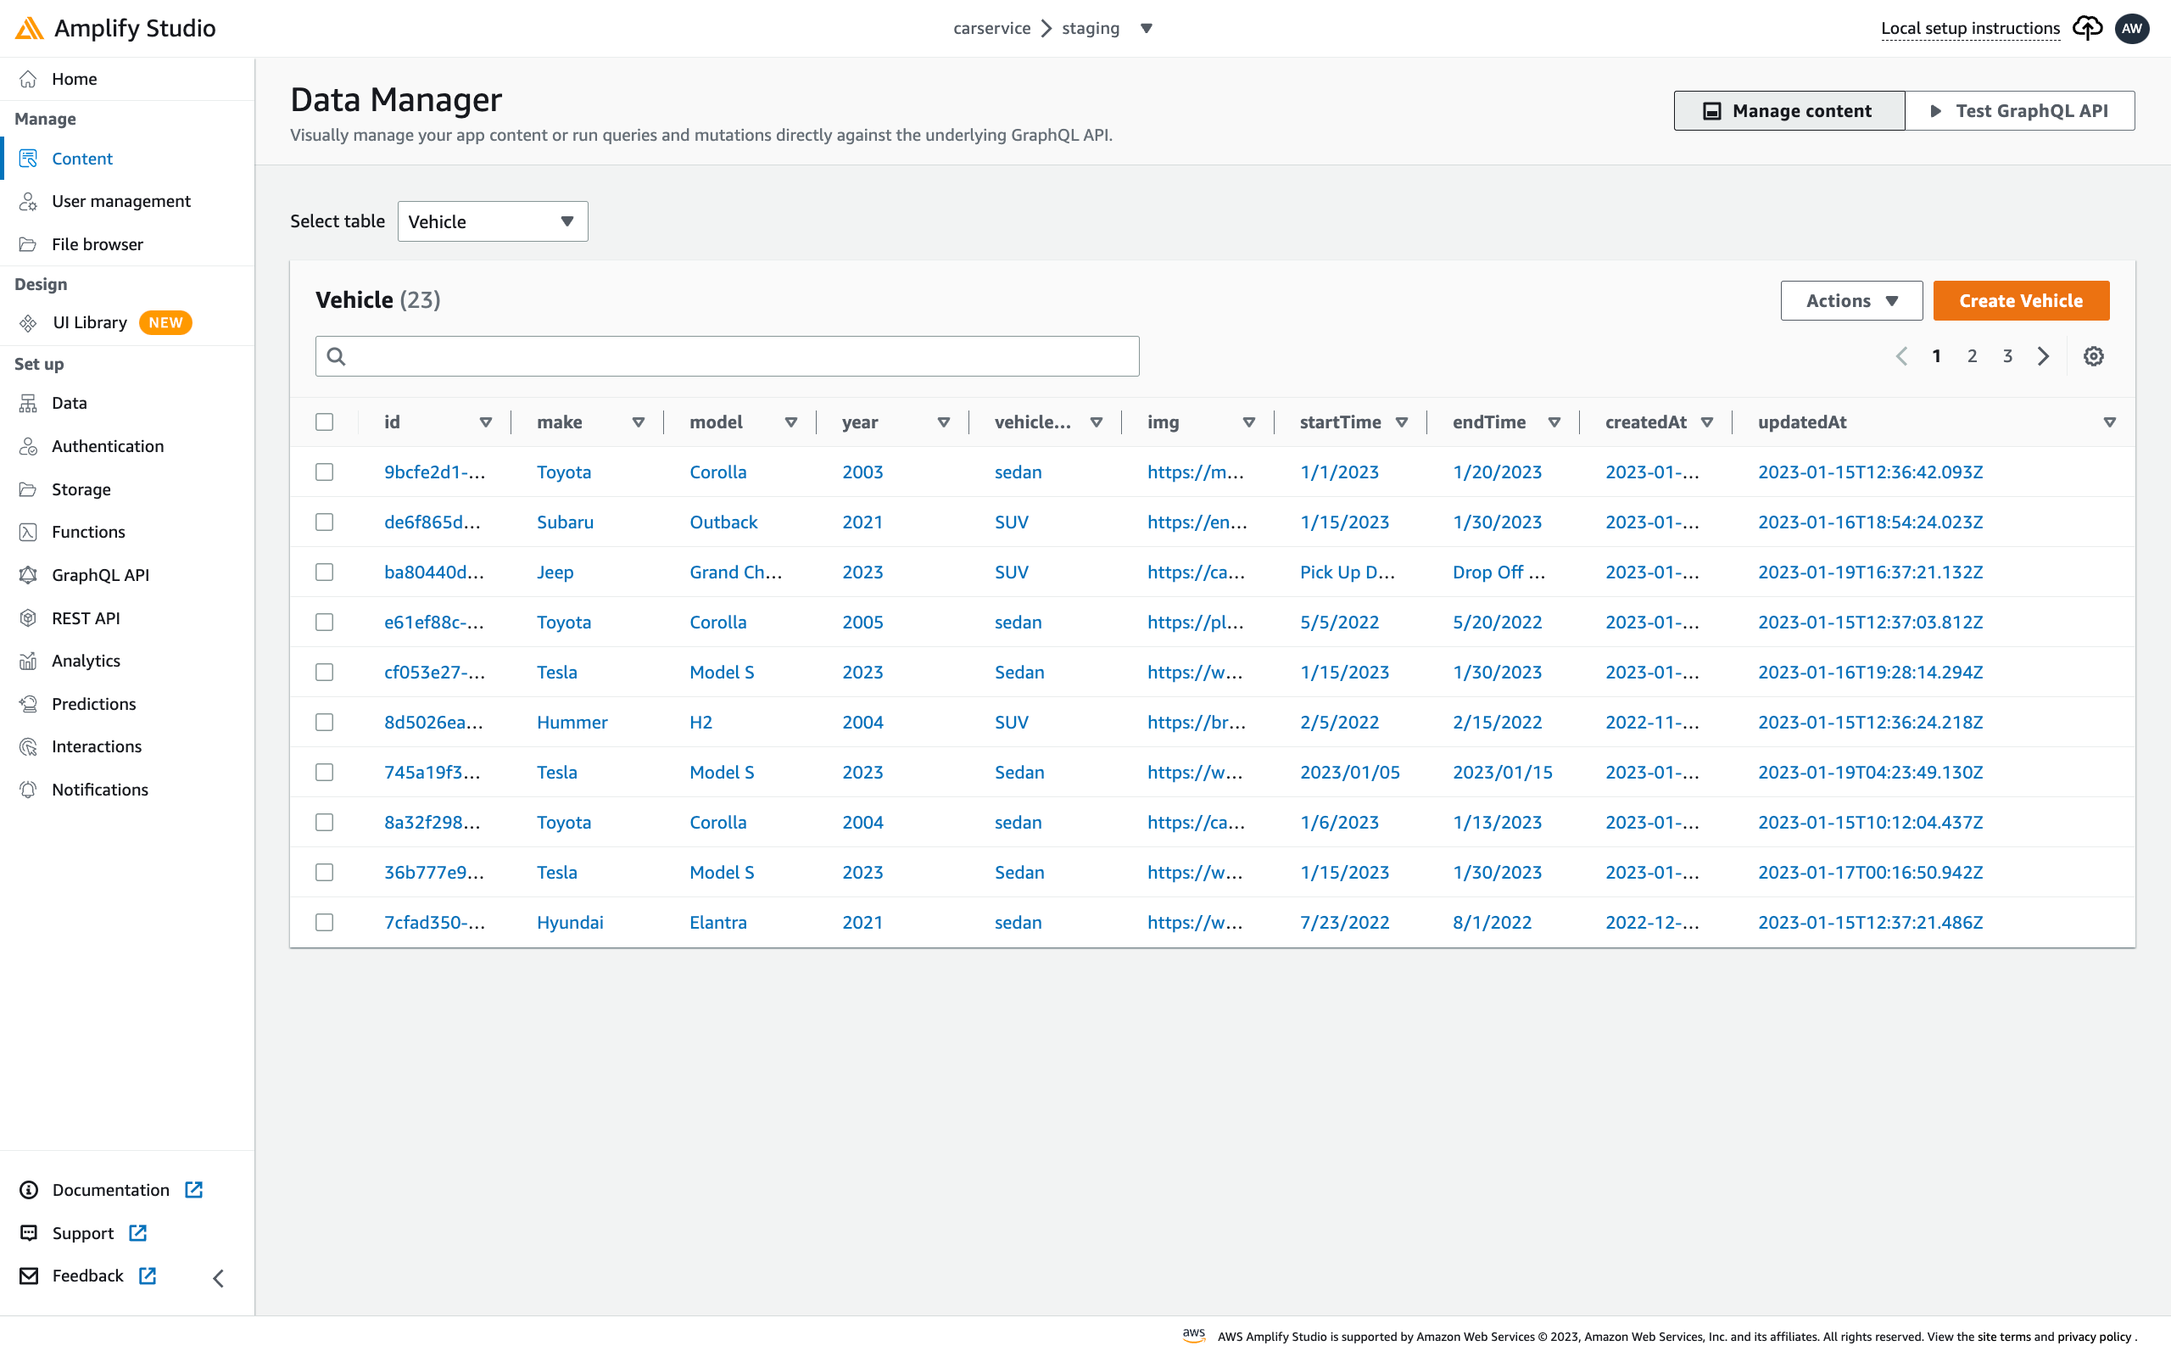This screenshot has width=2171, height=1357.
Task: Open the Select table Vehicle dropdown
Action: tap(493, 221)
